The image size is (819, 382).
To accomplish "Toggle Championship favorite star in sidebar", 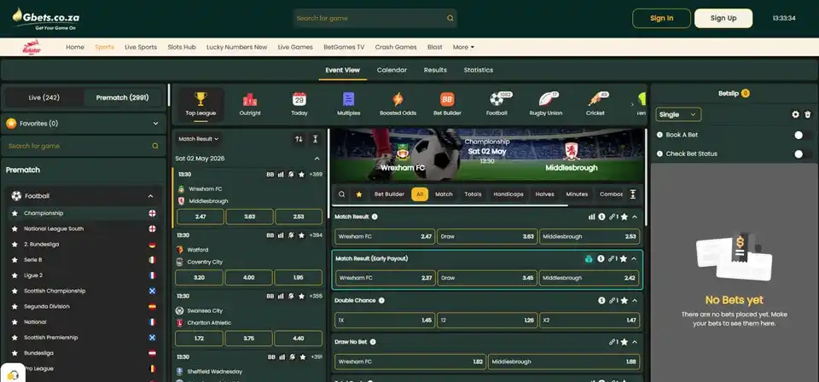I will click(x=15, y=213).
